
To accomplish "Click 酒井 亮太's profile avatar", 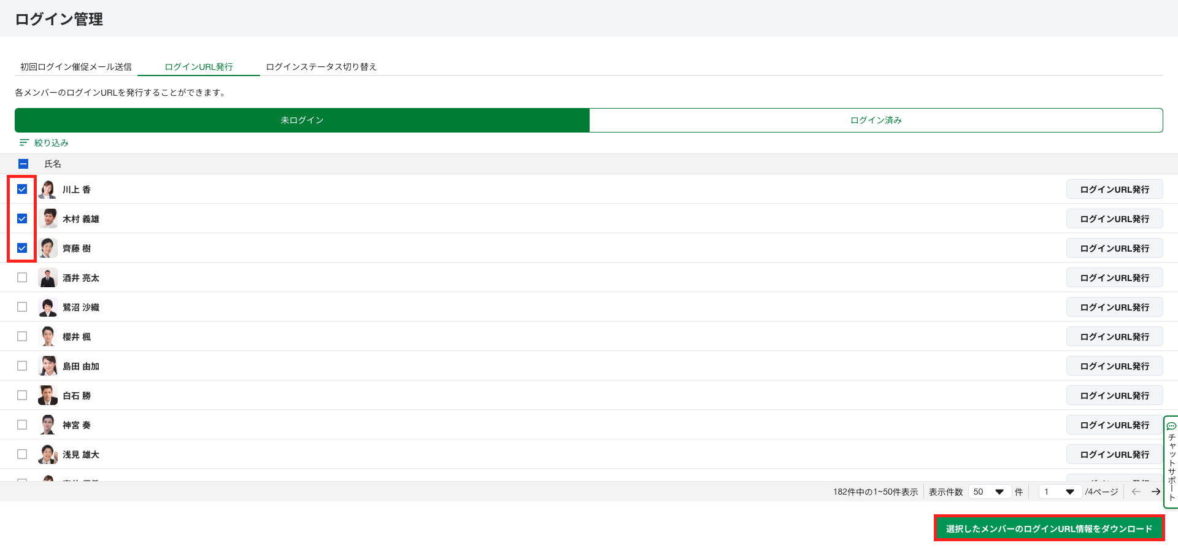I will (48, 278).
